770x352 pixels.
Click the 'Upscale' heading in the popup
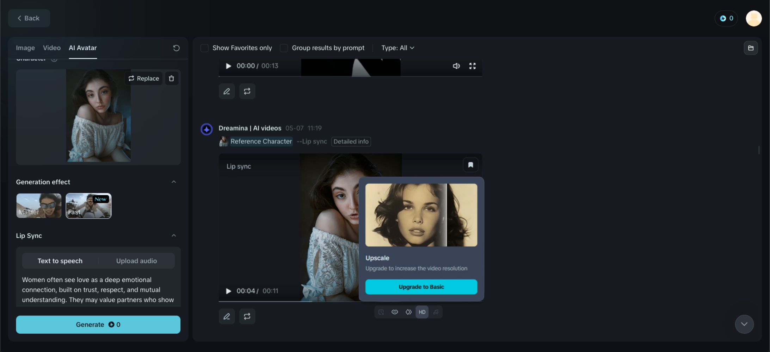click(x=377, y=258)
